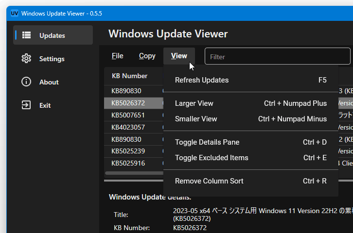
Task: Select the KB5025916 row
Action: 134,164
